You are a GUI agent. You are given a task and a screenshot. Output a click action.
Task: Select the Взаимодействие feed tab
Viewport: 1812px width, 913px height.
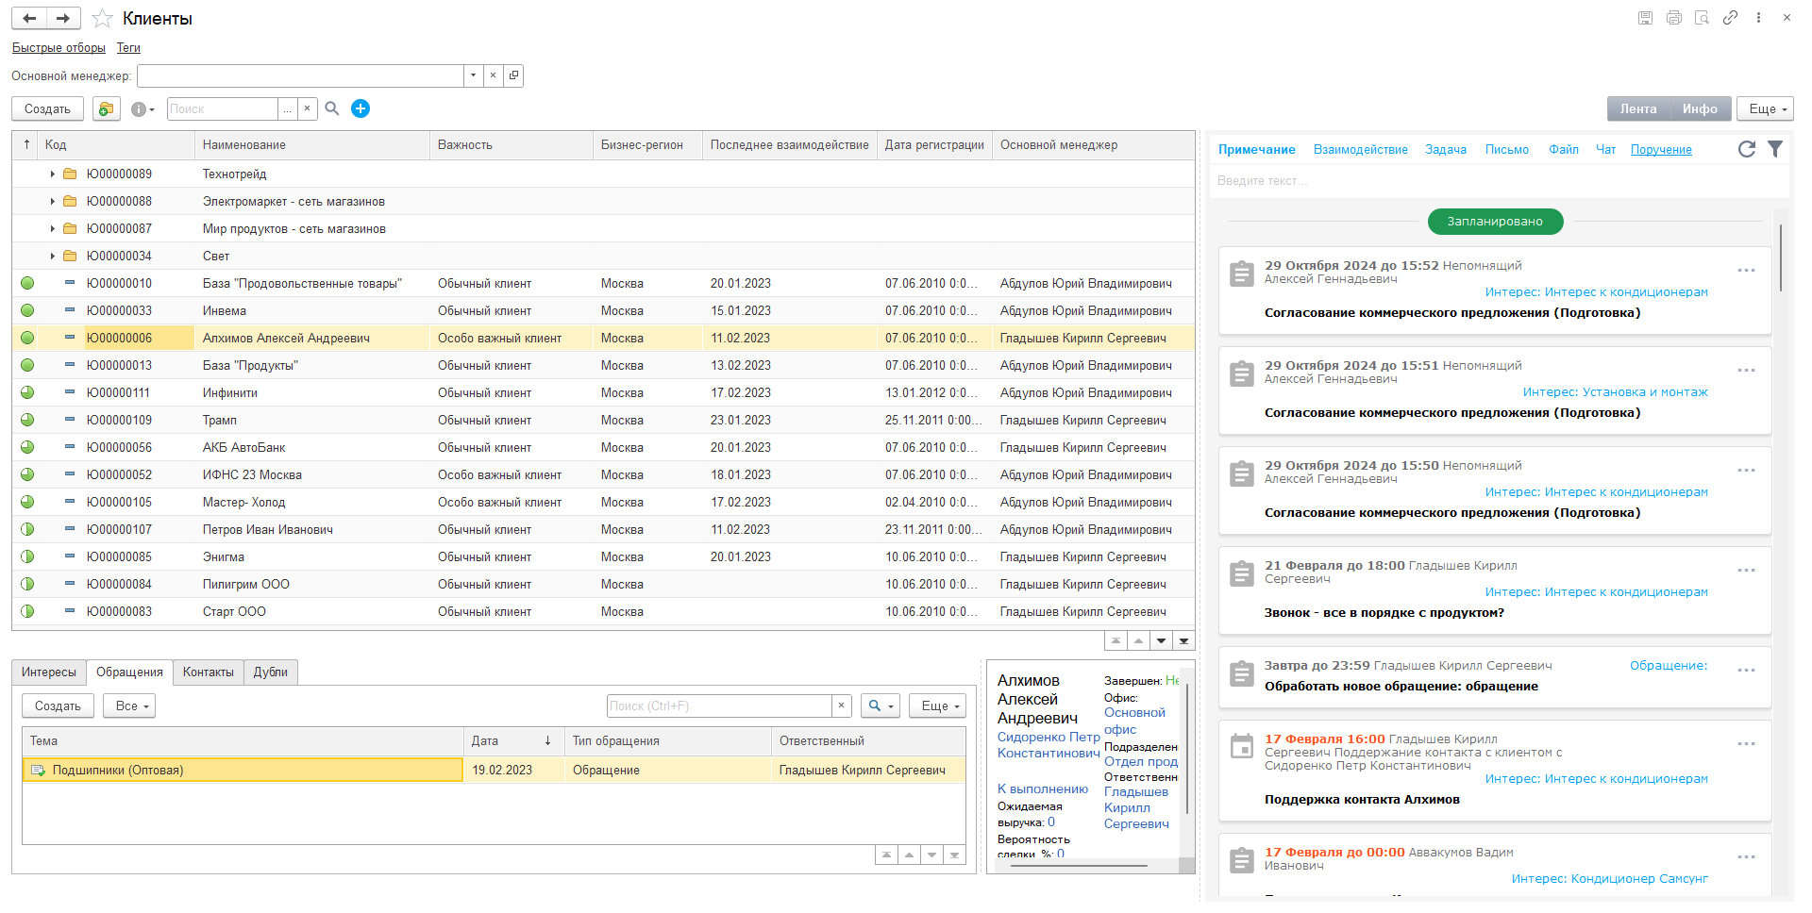1360,149
